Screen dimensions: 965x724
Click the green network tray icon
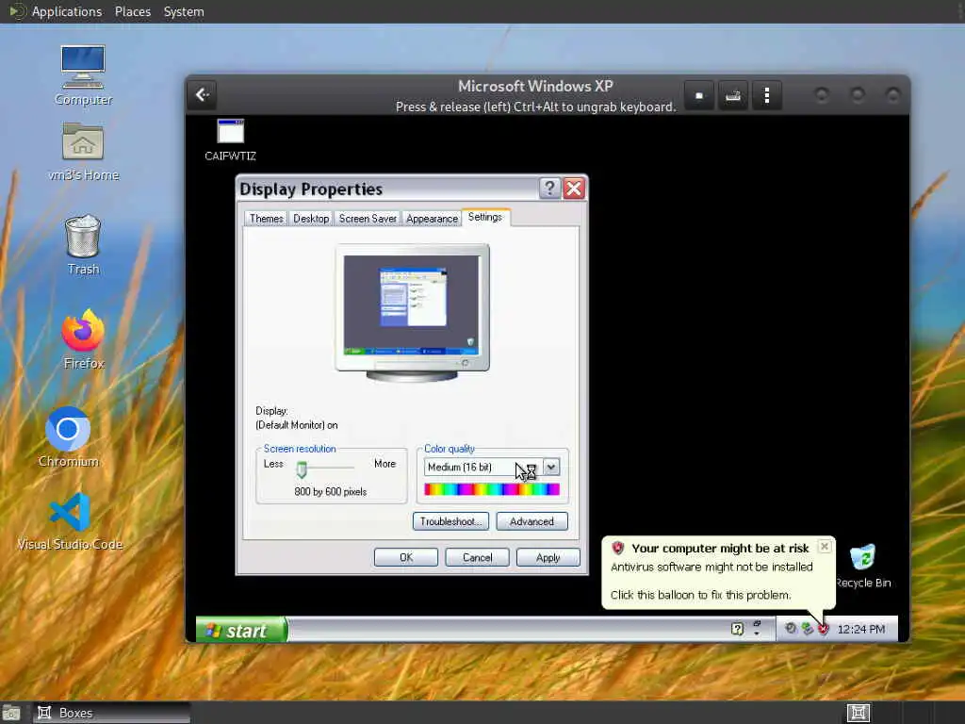[807, 629]
